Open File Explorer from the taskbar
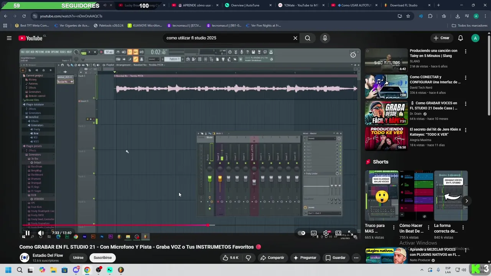 pos(53,270)
